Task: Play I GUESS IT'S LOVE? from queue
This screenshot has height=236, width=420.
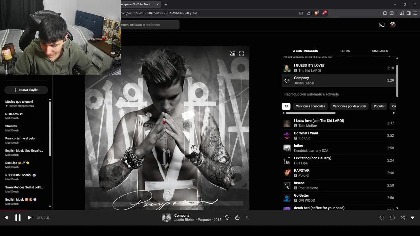Action: pos(339,68)
